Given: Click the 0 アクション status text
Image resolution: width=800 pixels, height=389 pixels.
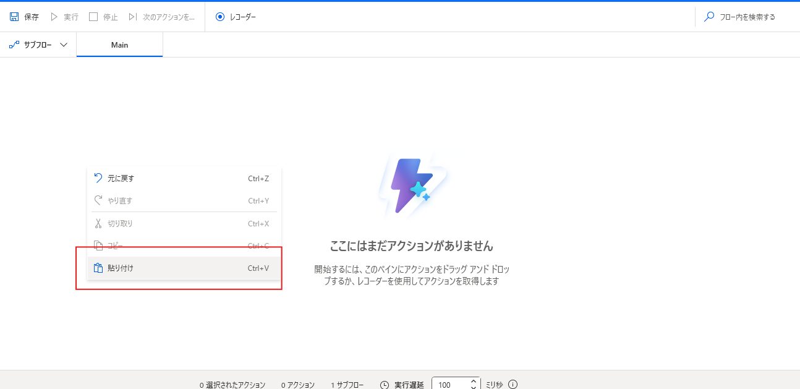Looking at the screenshot, I should click(x=298, y=385).
